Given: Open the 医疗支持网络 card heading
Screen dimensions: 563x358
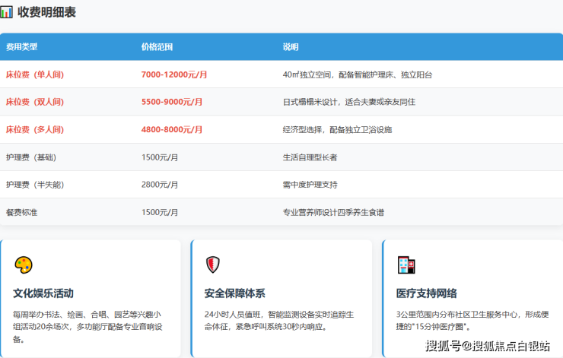Looking at the screenshot, I should (x=427, y=293).
